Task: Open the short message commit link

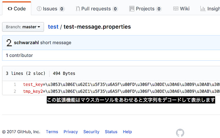Action: coord(56,42)
